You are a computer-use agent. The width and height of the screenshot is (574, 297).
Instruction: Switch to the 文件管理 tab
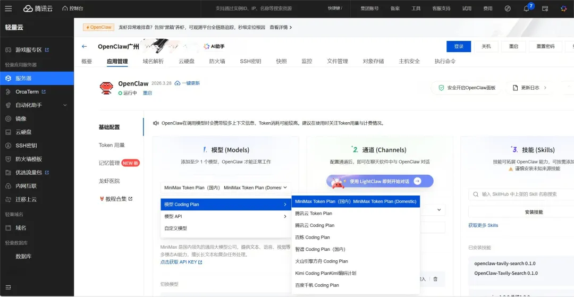(337, 62)
